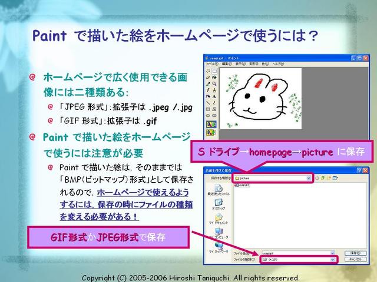Open the 表示 menu in Paint
377x282 pixels.
[x=240, y=64]
